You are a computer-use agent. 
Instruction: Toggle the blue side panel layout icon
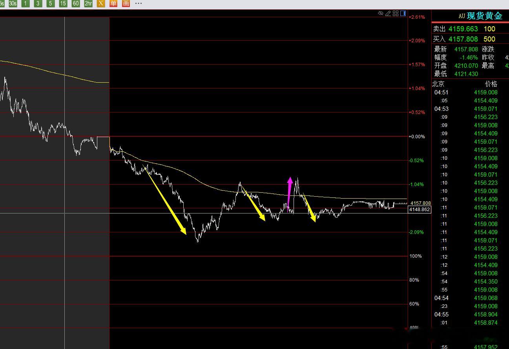coord(403,13)
